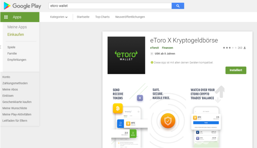Click Einlösen in the sidebar
Image resolution: width=257 pixels, height=148 pixels.
point(8,96)
